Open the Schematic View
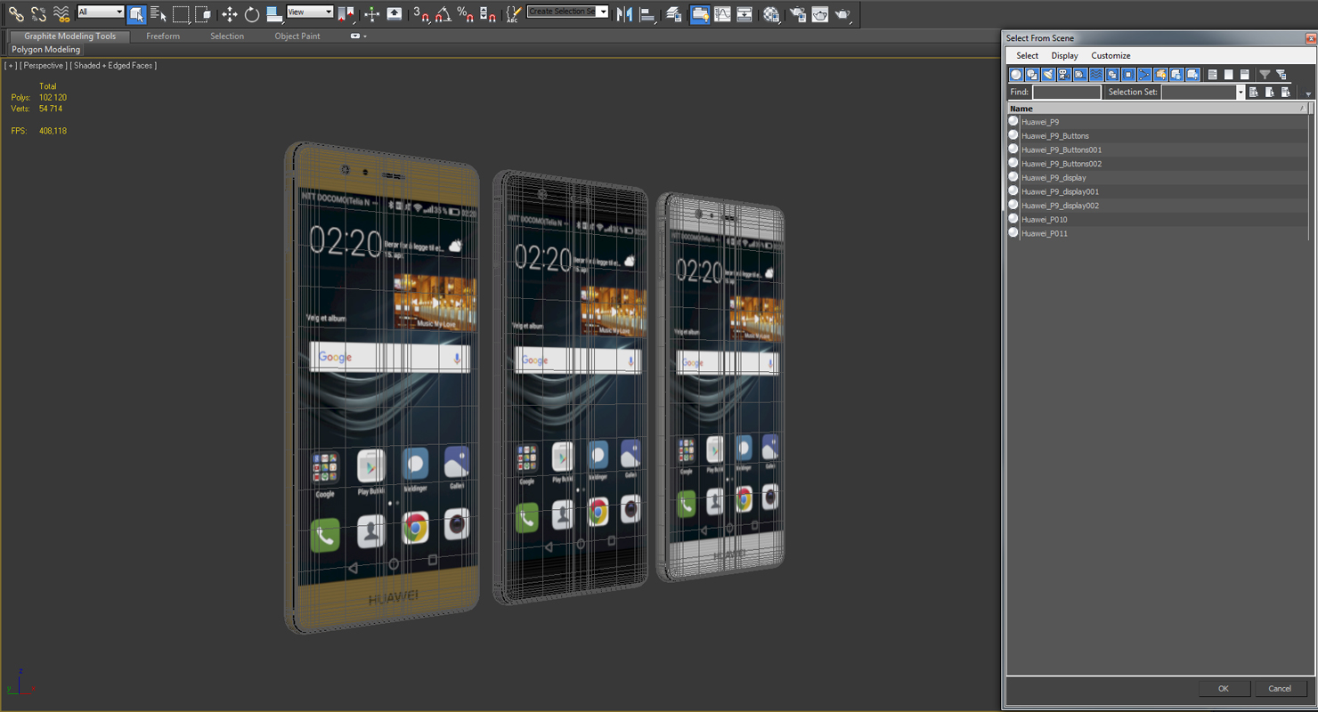 [744, 13]
